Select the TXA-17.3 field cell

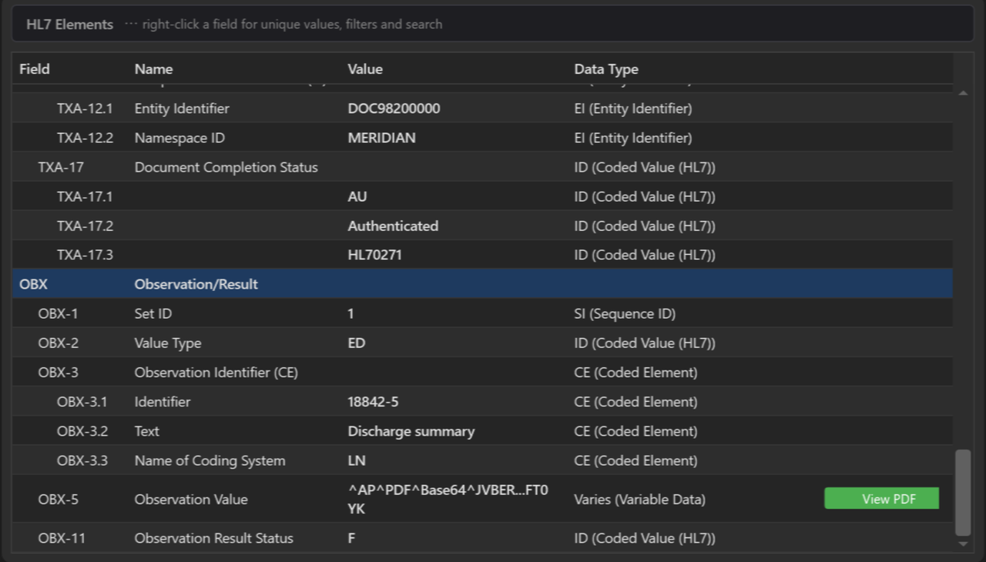(85, 255)
